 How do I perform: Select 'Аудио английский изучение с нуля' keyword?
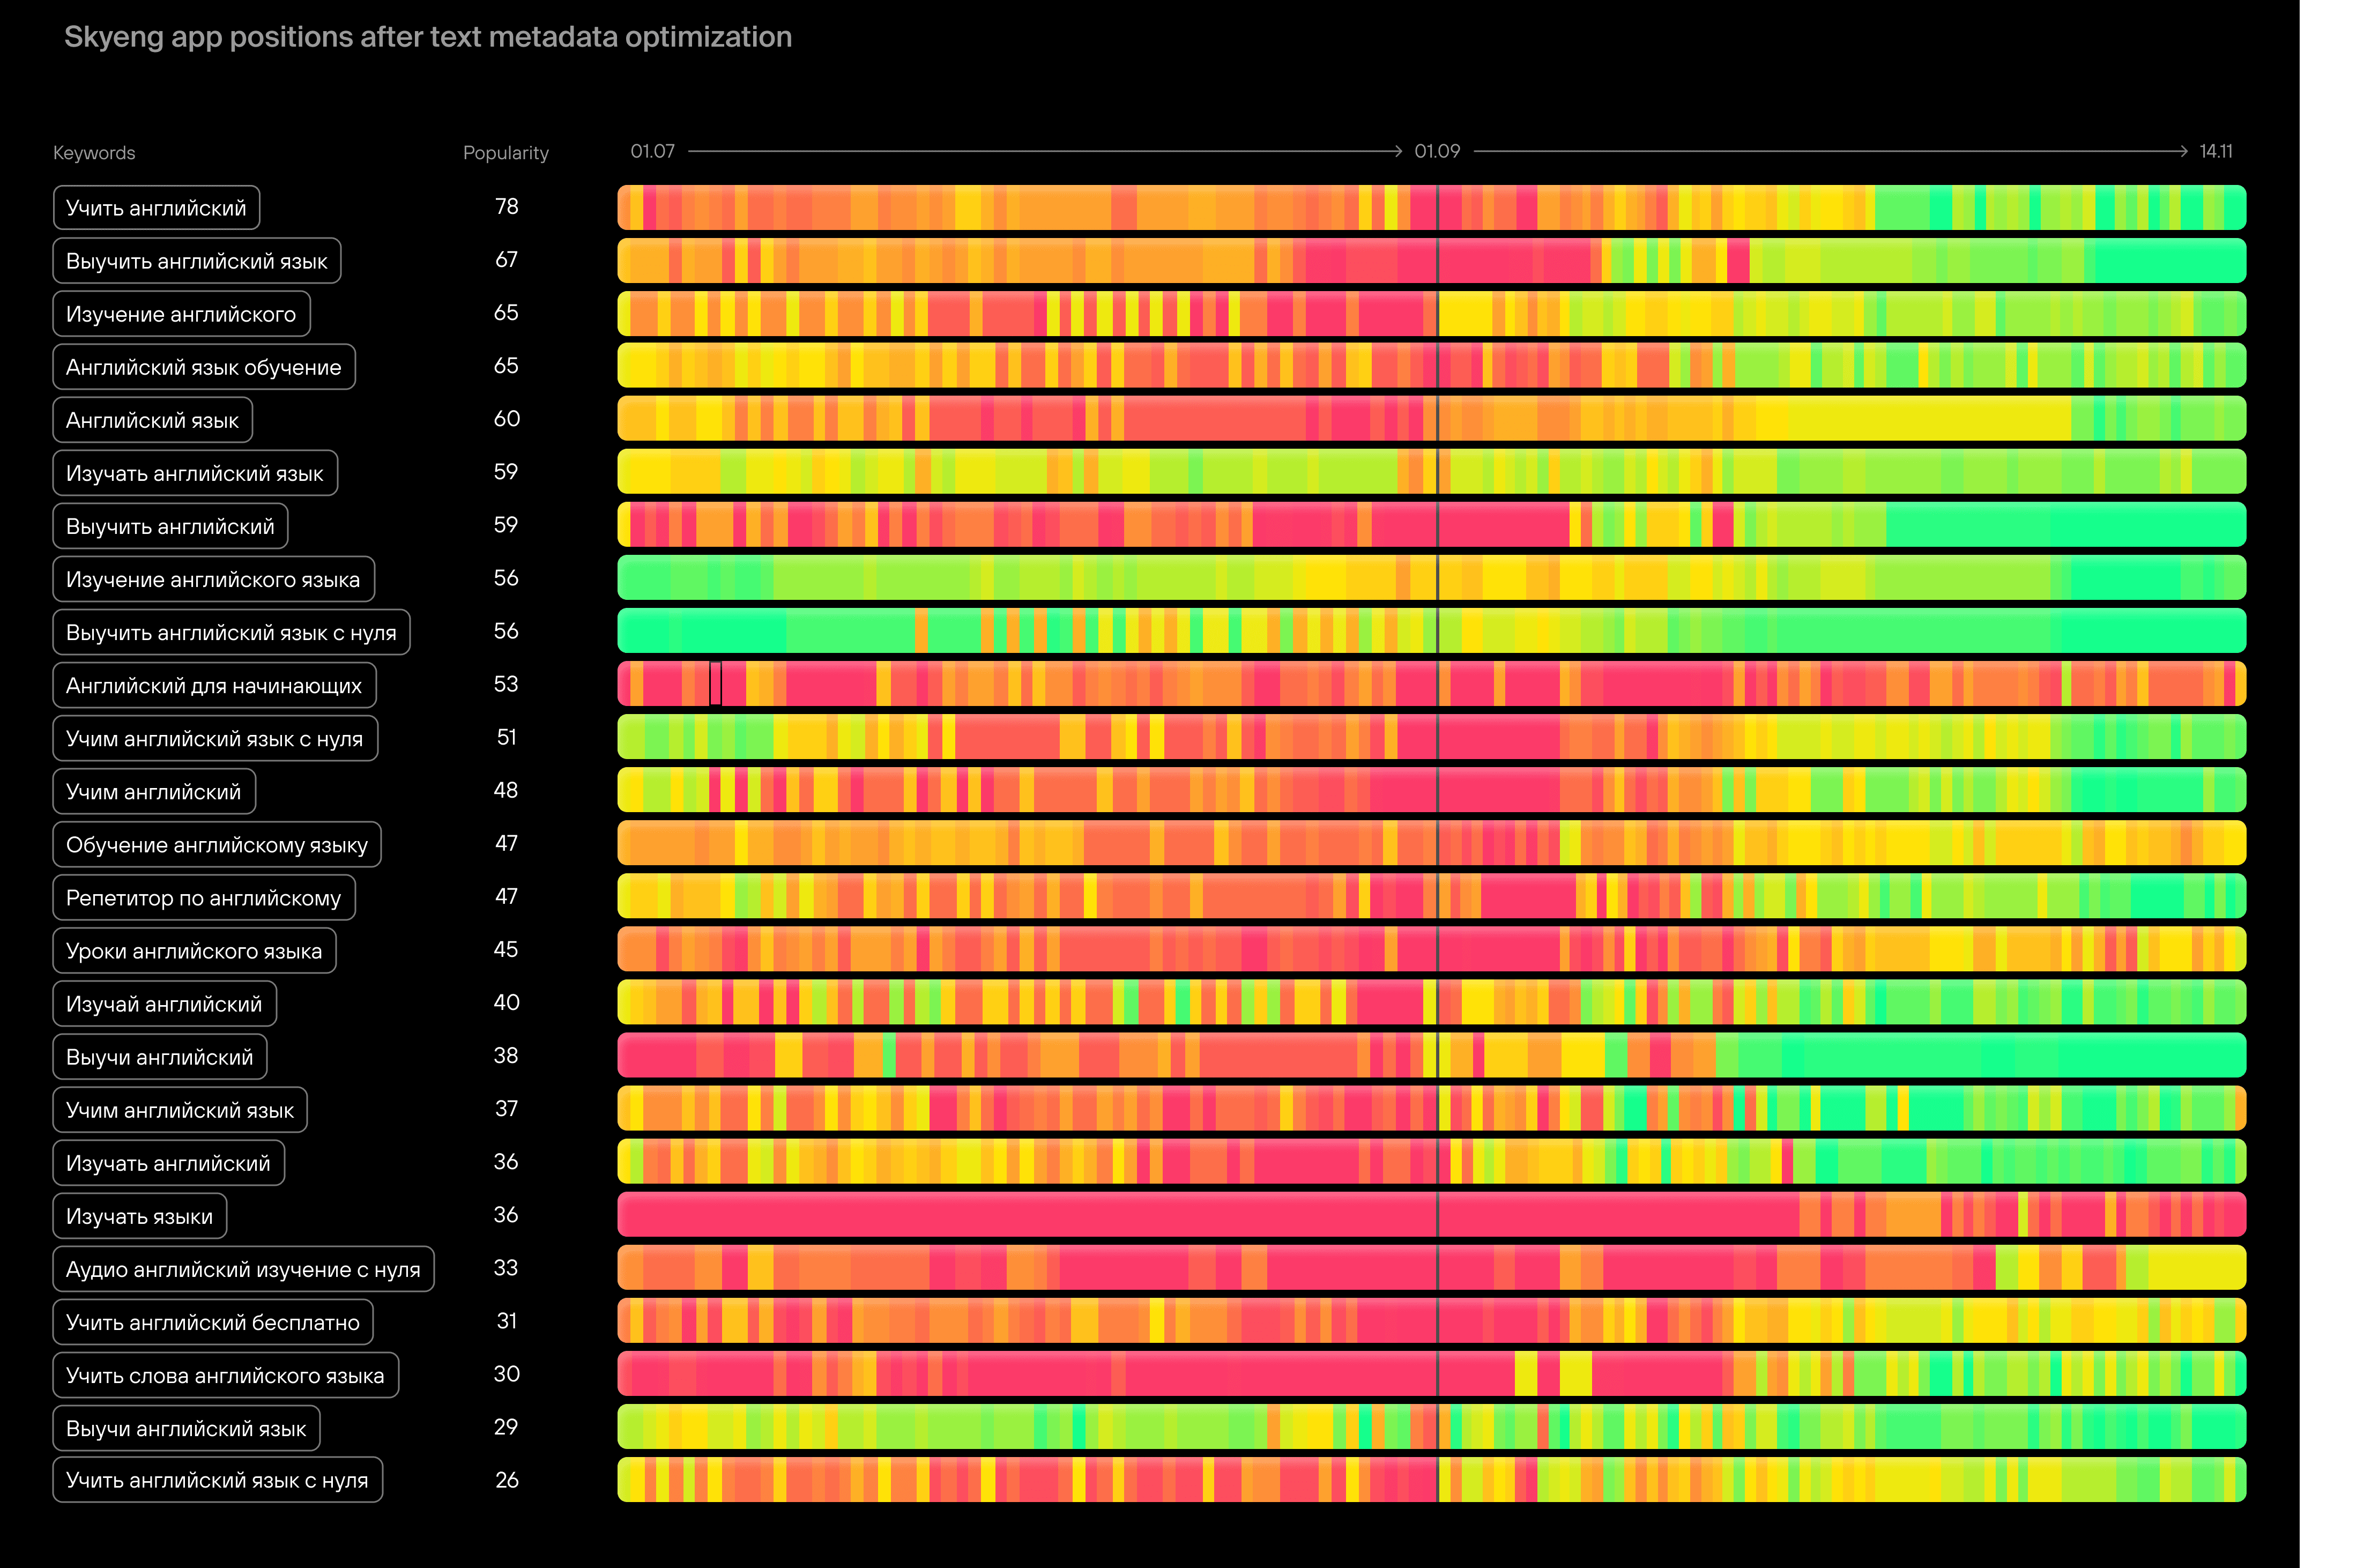click(x=243, y=1269)
